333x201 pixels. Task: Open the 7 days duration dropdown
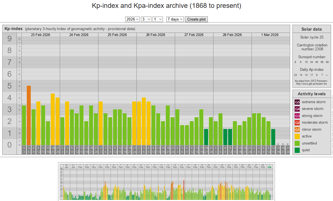tap(175, 19)
